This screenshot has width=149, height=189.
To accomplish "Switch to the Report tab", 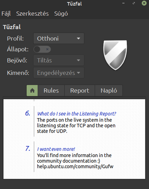I will 80,91.
